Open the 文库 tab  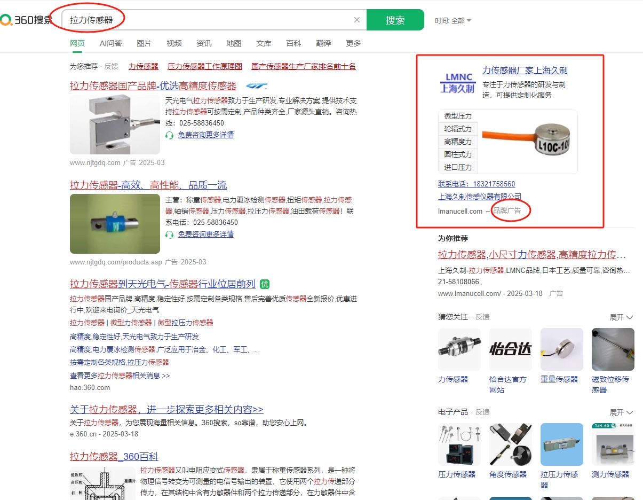264,43
